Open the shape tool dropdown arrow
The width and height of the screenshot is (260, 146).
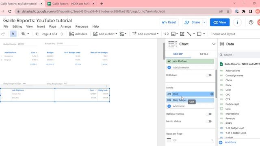[x=204, y=34]
